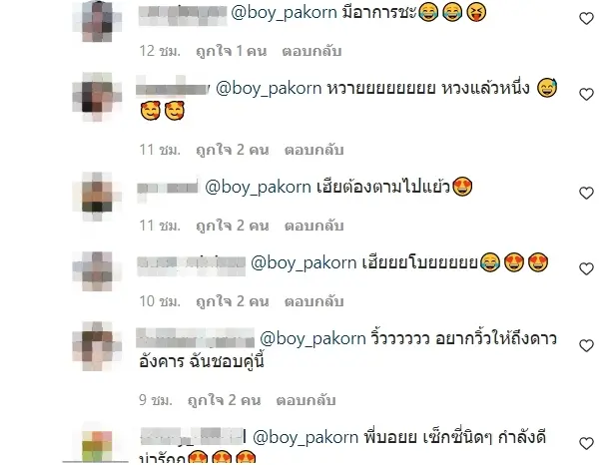Reply to the เฮียต้องตามไปแย้ว comment
The image size is (612, 465).
313,226
